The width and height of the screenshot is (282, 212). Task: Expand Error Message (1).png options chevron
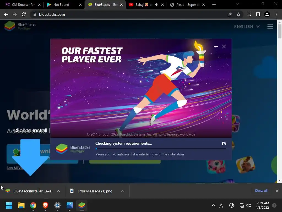tap(123, 191)
